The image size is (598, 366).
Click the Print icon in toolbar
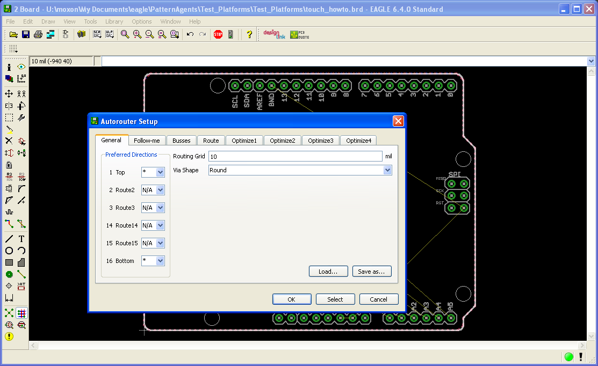click(x=38, y=35)
